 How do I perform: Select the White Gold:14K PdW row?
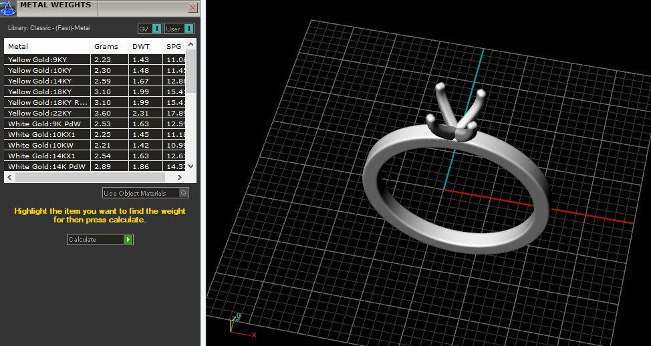click(x=95, y=167)
